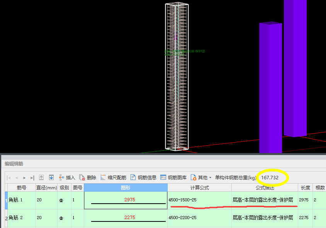Open 缩尺配筋 tool
Image resolution: width=326 pixels, height=228 pixels.
point(113,178)
